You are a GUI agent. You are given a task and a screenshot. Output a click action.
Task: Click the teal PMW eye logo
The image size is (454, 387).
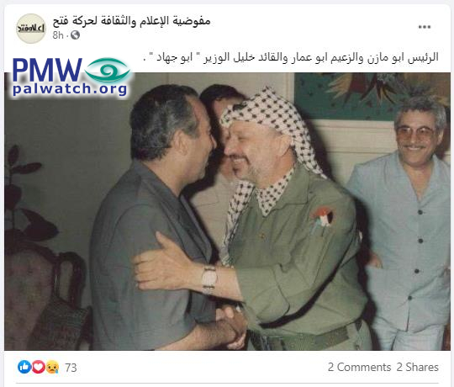108,70
